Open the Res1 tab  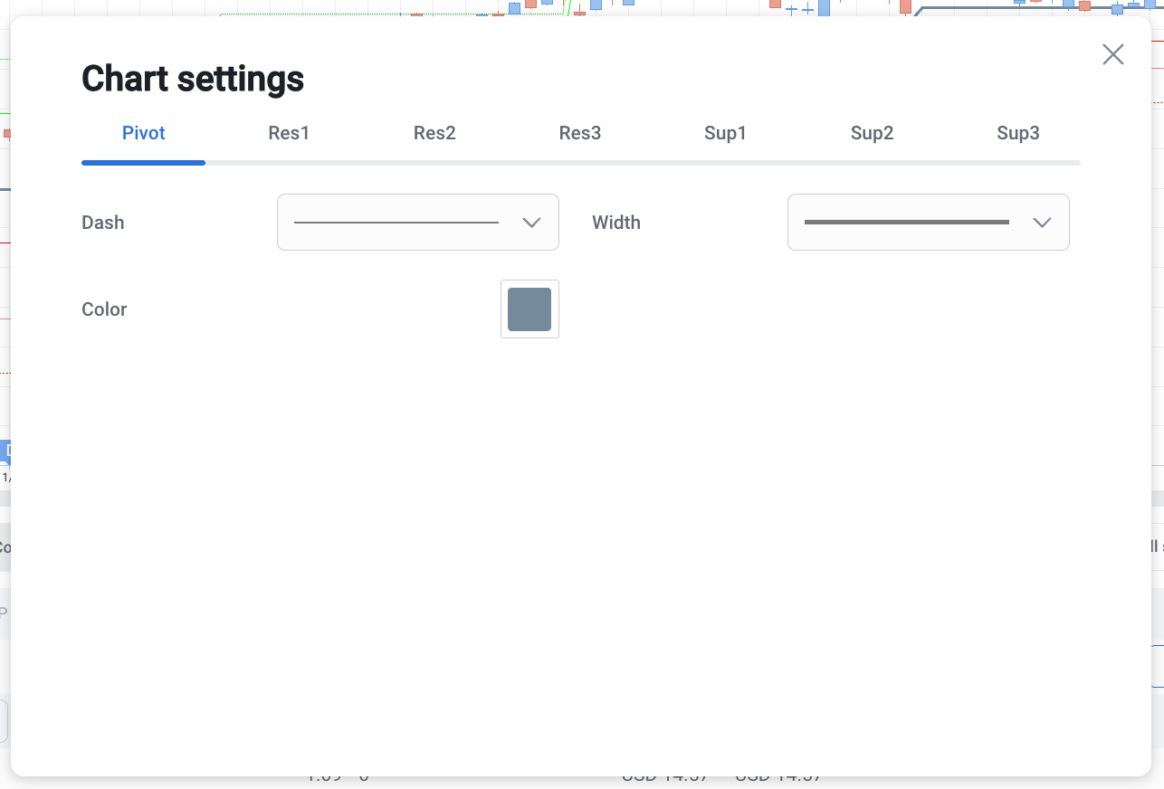coord(289,133)
